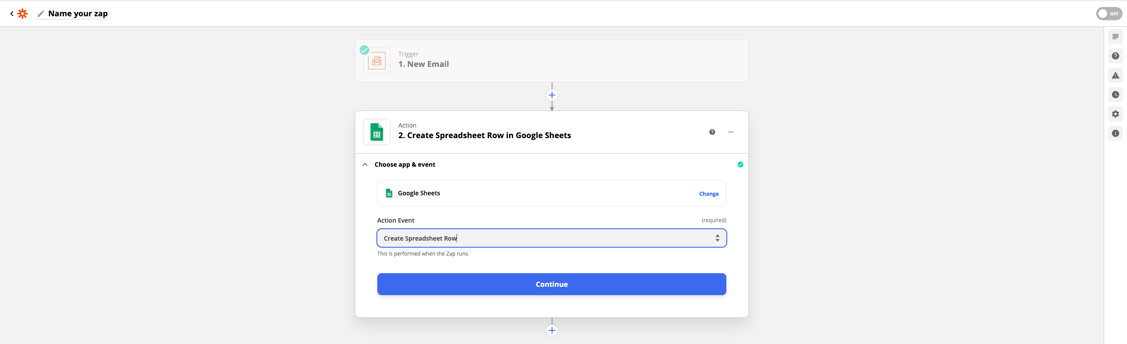The width and height of the screenshot is (1127, 344).
Task: Click the Zapier logo icon
Action: coord(22,14)
